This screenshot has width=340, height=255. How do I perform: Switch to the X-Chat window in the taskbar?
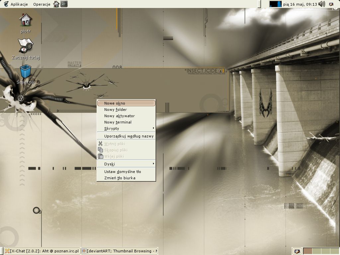pyautogui.click(x=42, y=251)
